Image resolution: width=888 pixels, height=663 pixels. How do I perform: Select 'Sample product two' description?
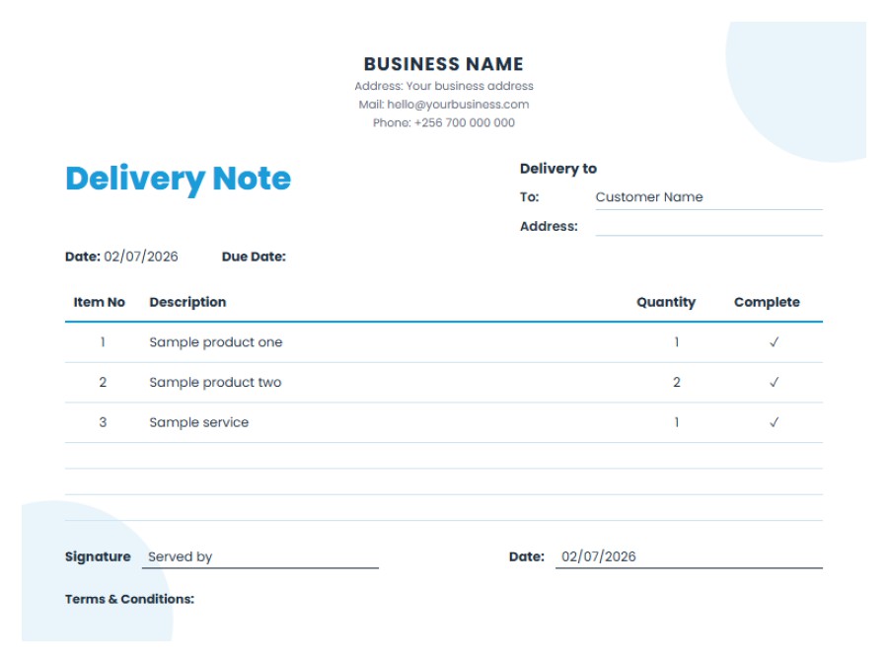pos(215,383)
